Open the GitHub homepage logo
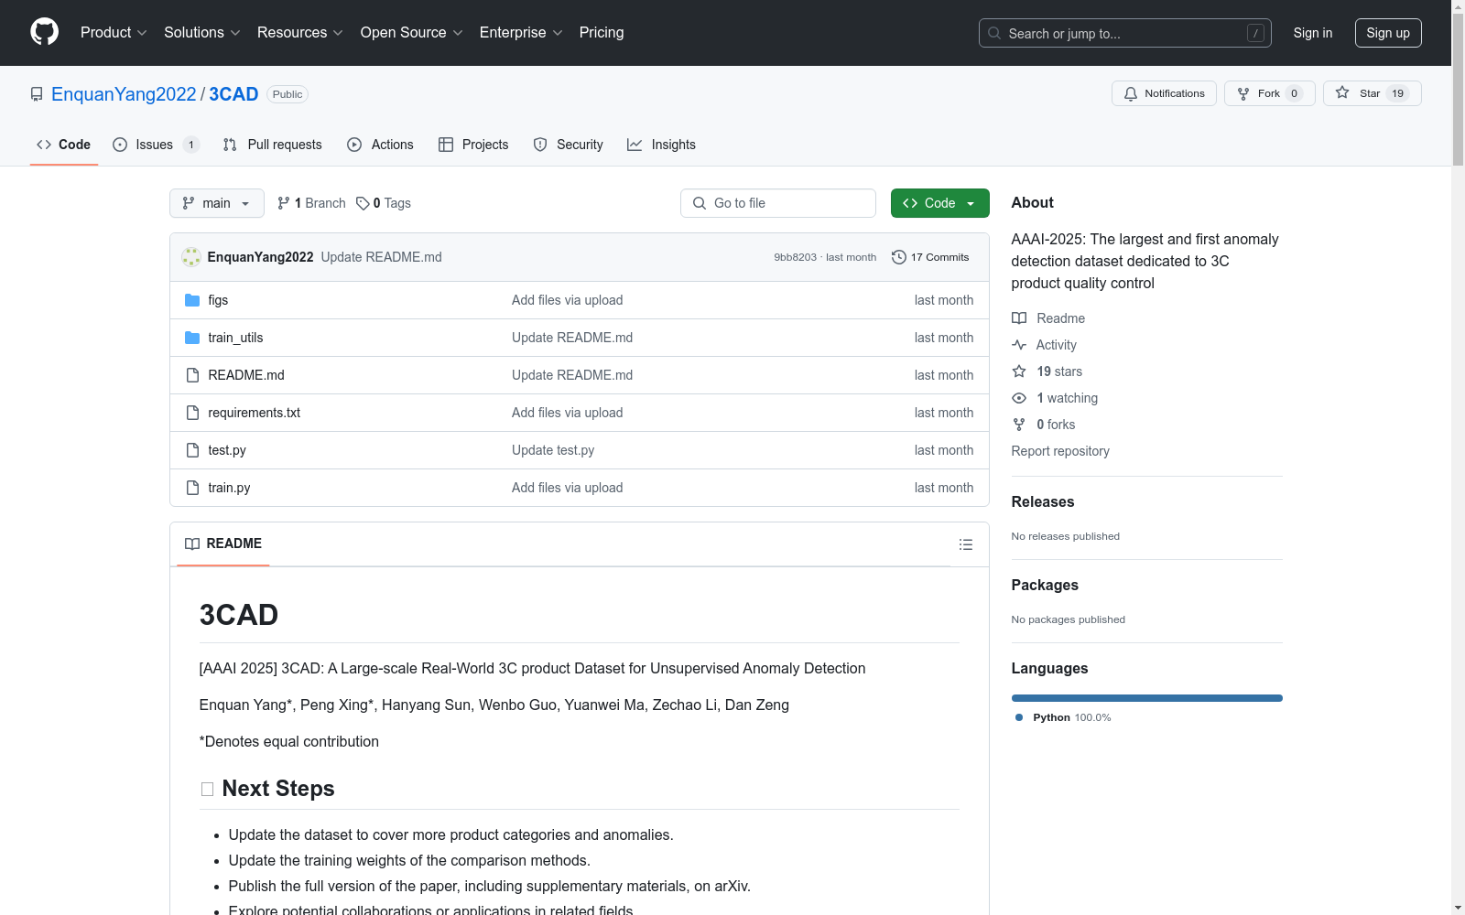Screen dimensions: 1465x915 pyautogui.click(x=44, y=32)
